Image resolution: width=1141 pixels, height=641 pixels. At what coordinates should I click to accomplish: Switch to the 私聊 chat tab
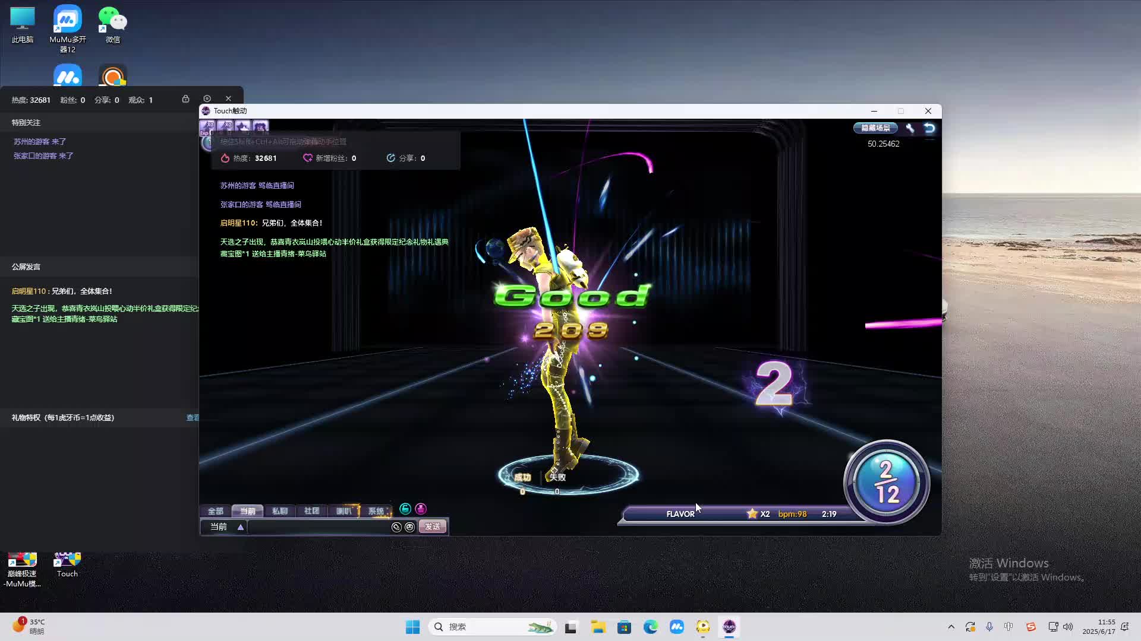[279, 511]
